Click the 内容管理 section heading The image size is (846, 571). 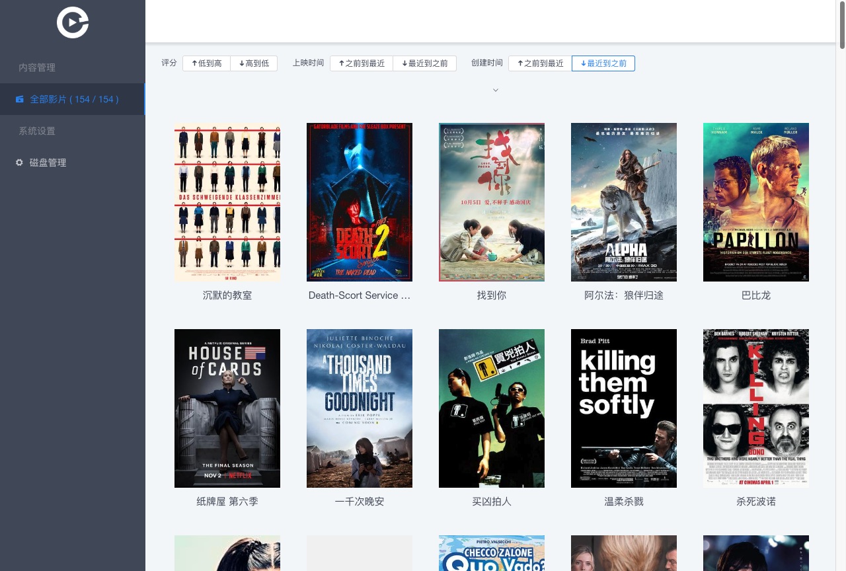click(x=37, y=67)
